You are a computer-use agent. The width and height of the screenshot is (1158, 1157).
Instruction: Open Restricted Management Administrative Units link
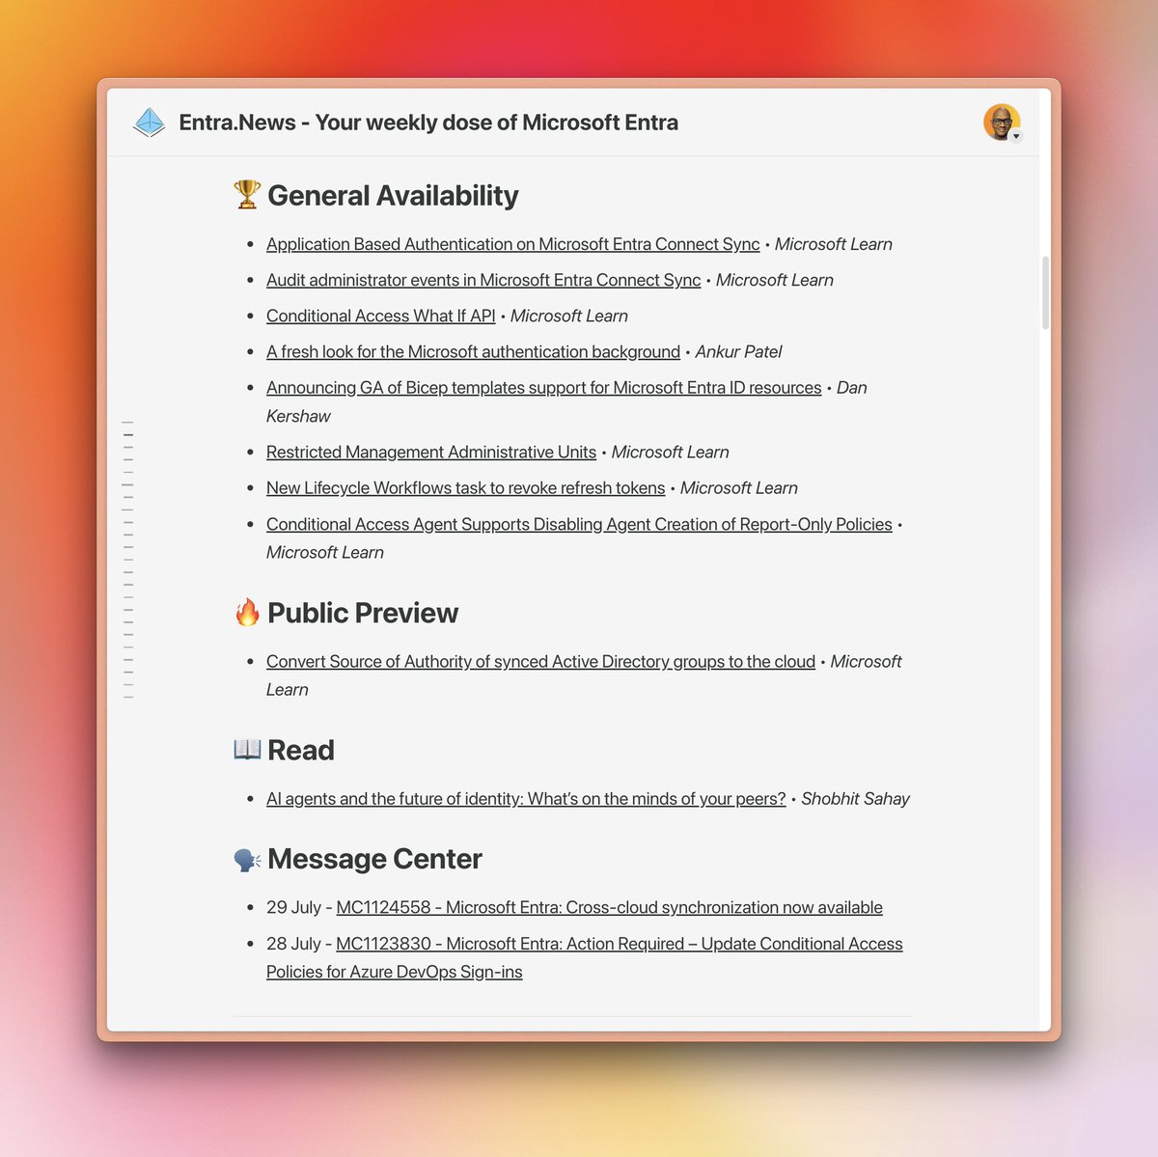tap(431, 452)
